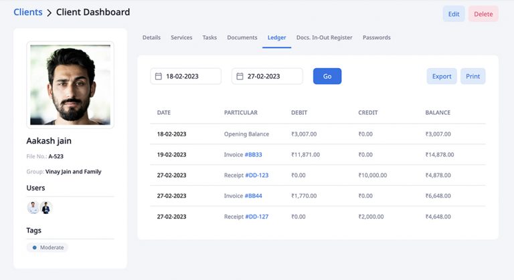Open receipt link #DD-123
This screenshot has width=514, height=280.
pyautogui.click(x=256, y=176)
